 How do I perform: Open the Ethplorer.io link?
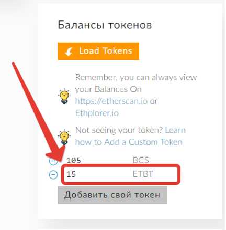point(97,113)
